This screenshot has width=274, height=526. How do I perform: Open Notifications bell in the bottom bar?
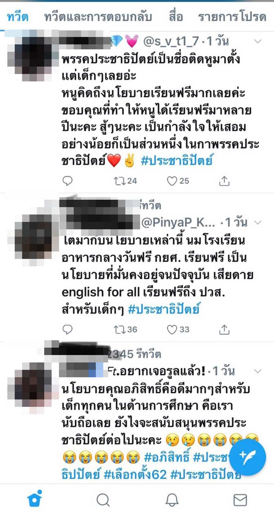pos(172,500)
